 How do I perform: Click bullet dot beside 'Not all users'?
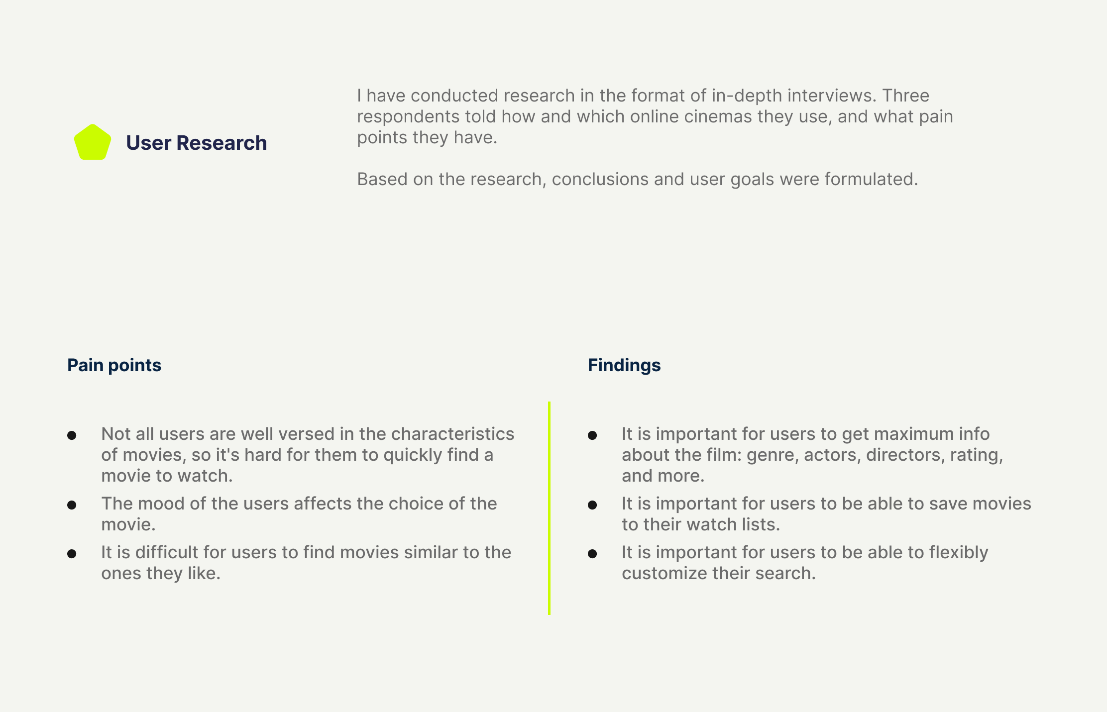tap(72, 435)
